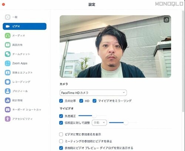The height and width of the screenshot is (151, 185).
Task: Click the 外見補正 slider handle
Action: (94, 116)
